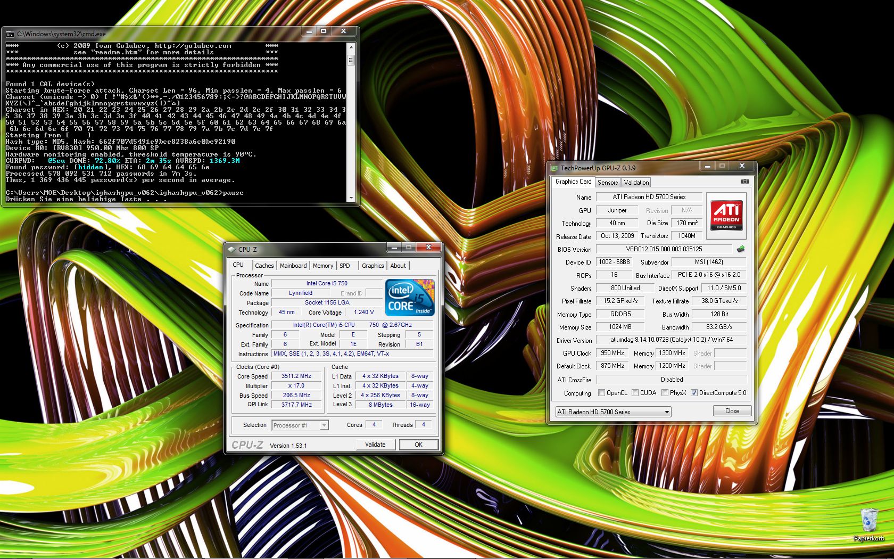This screenshot has width=894, height=559.
Task: Select the Graphics Card tab in GPU-Z
Action: (x=573, y=182)
